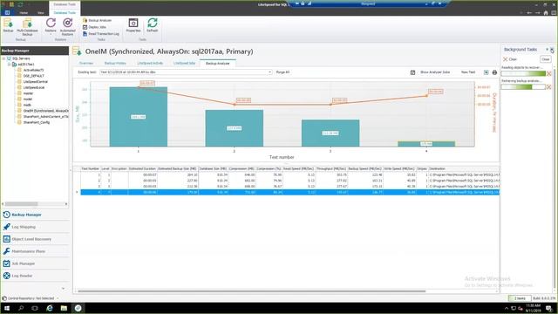Click icon left of Show Analyzer Jobs
The width and height of the screenshot is (558, 314).
pos(412,72)
